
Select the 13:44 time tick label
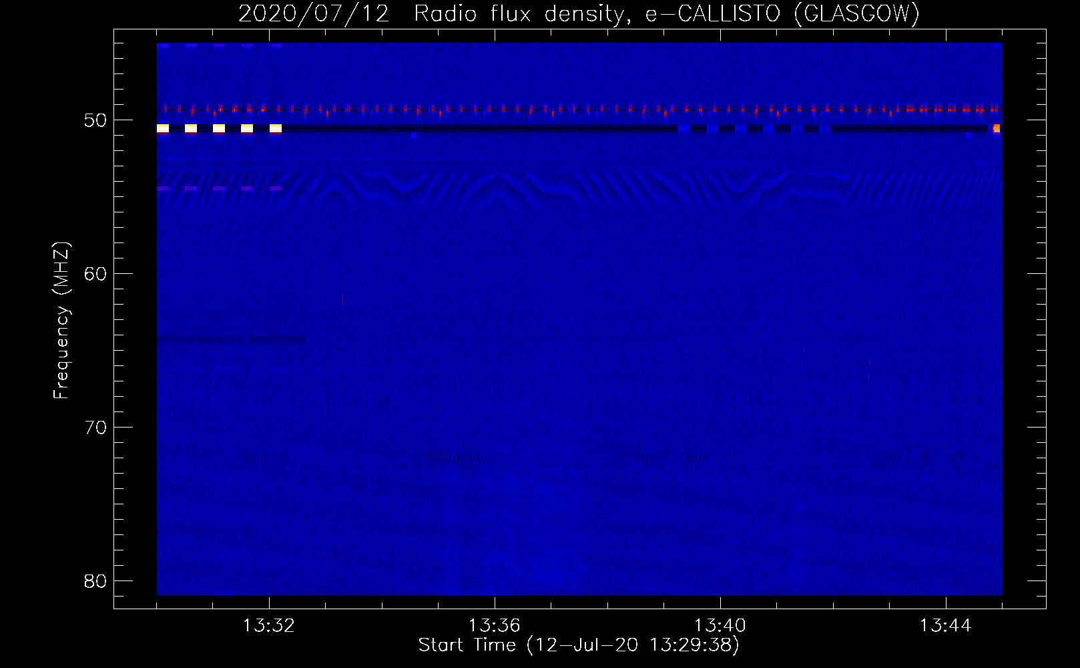tap(946, 626)
